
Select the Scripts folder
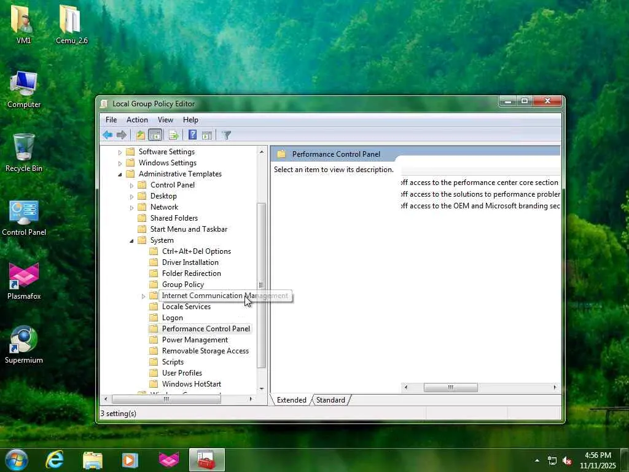pos(173,361)
